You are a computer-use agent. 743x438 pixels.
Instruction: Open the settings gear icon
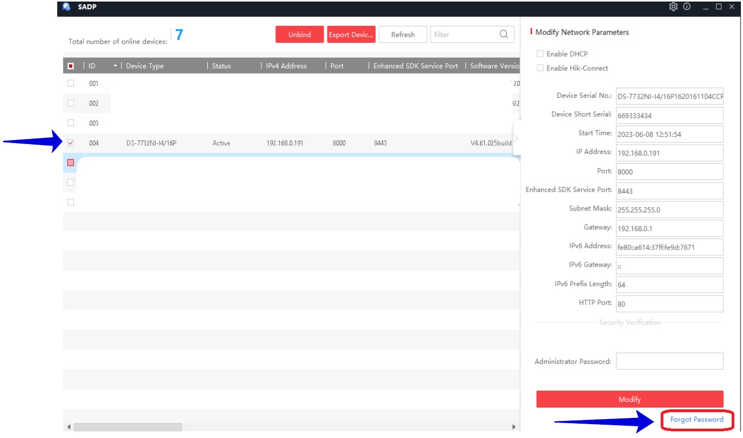pyautogui.click(x=673, y=7)
